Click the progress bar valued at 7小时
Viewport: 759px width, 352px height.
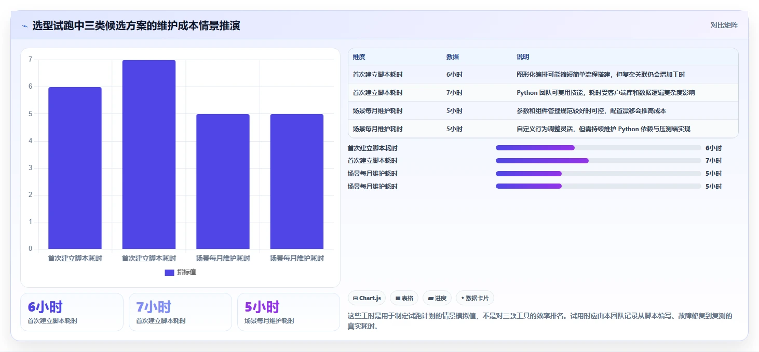coord(599,161)
